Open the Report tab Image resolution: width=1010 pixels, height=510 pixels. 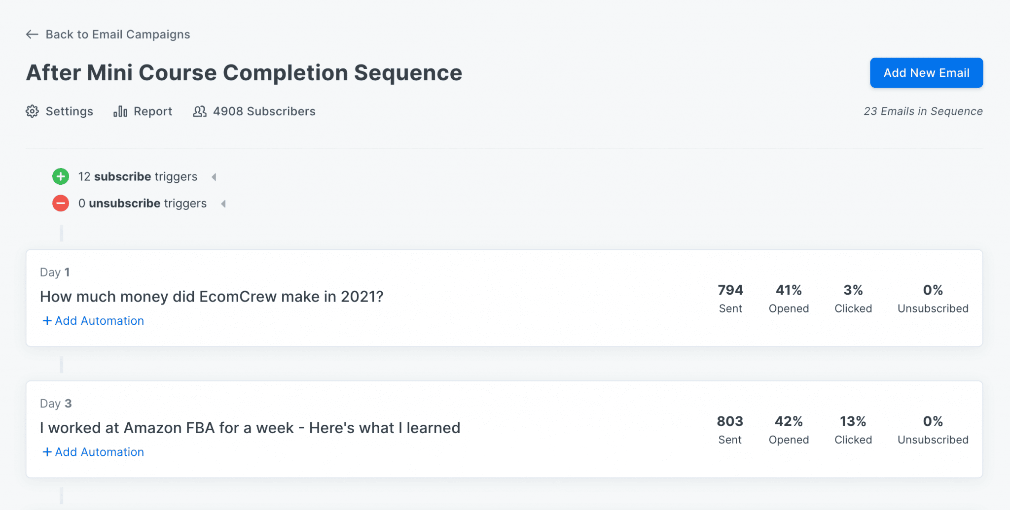(x=143, y=111)
